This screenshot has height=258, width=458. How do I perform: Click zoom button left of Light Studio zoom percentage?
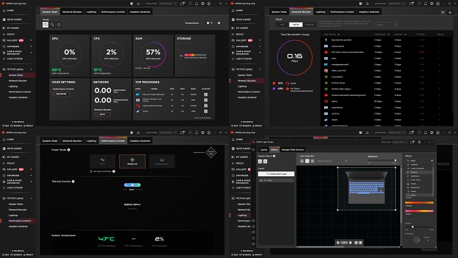pos(338,242)
